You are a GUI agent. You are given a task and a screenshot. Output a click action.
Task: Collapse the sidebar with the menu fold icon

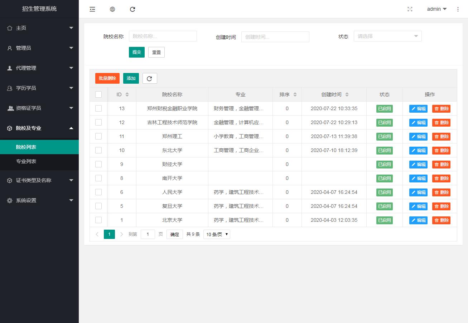coord(92,9)
